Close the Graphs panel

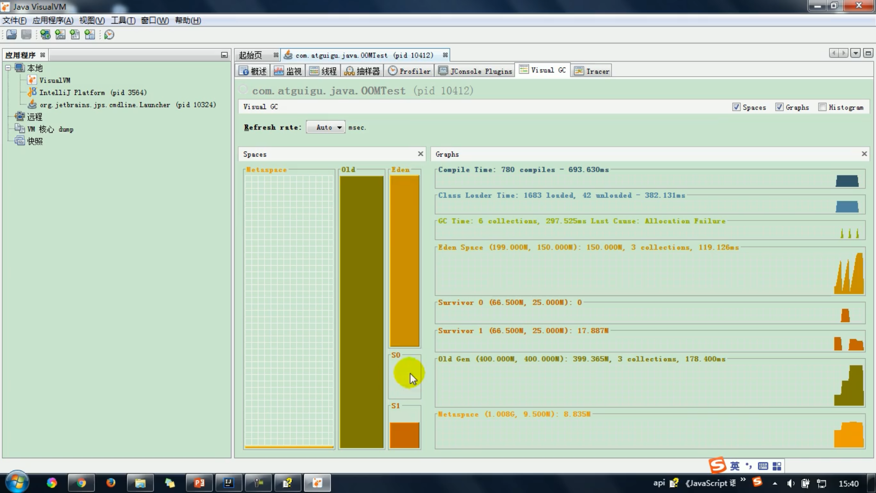(x=864, y=154)
